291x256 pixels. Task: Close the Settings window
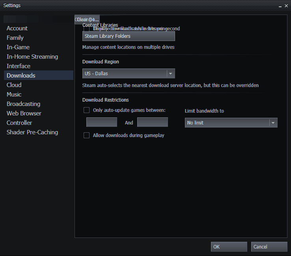[286, 6]
